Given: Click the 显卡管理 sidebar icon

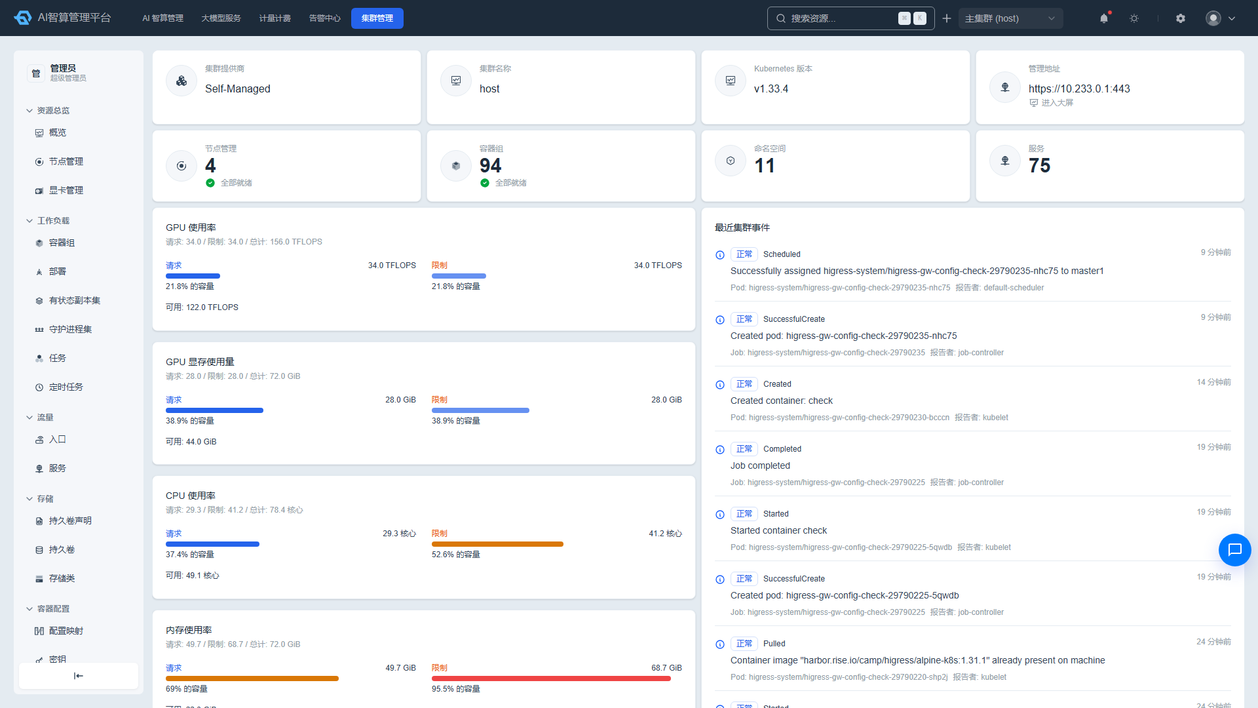Looking at the screenshot, I should [x=39, y=191].
